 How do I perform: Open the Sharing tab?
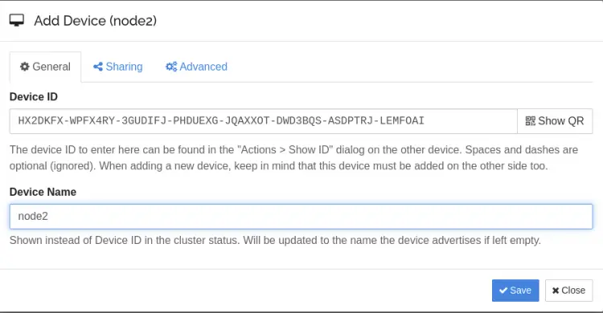click(x=117, y=67)
